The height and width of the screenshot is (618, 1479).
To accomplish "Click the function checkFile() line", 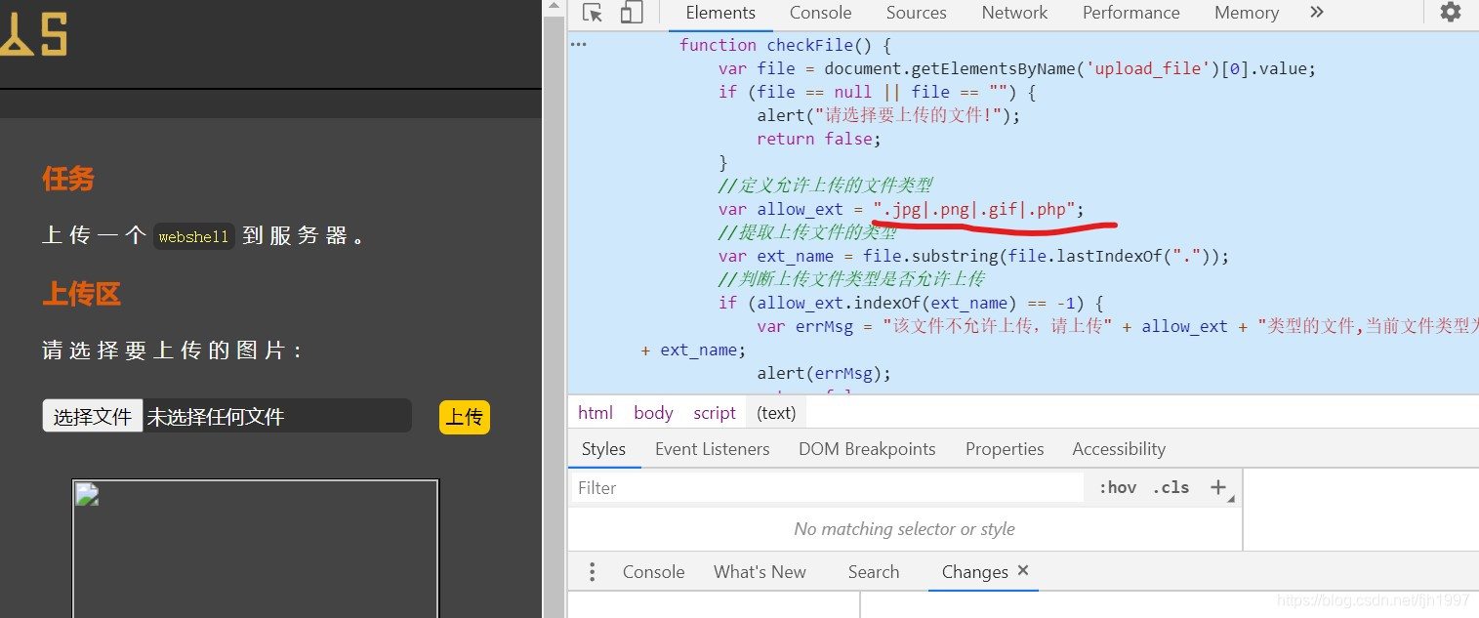I will click(786, 45).
